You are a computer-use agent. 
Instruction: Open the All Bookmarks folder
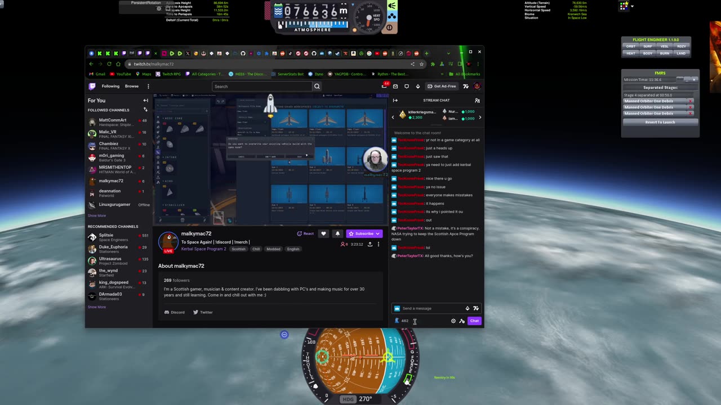[x=465, y=74]
